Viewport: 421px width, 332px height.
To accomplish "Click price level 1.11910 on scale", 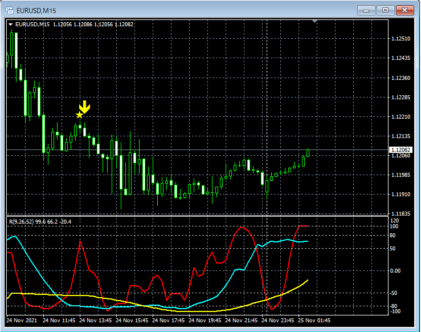I will (401, 195).
